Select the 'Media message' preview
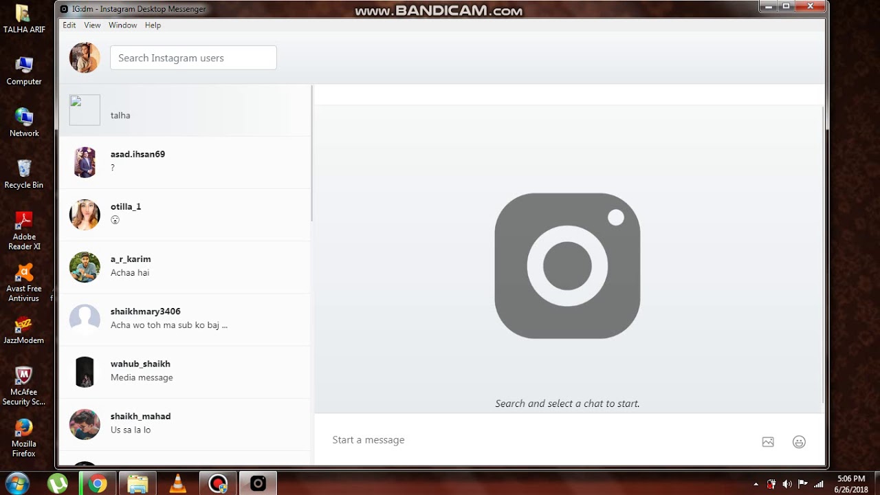 (x=142, y=377)
